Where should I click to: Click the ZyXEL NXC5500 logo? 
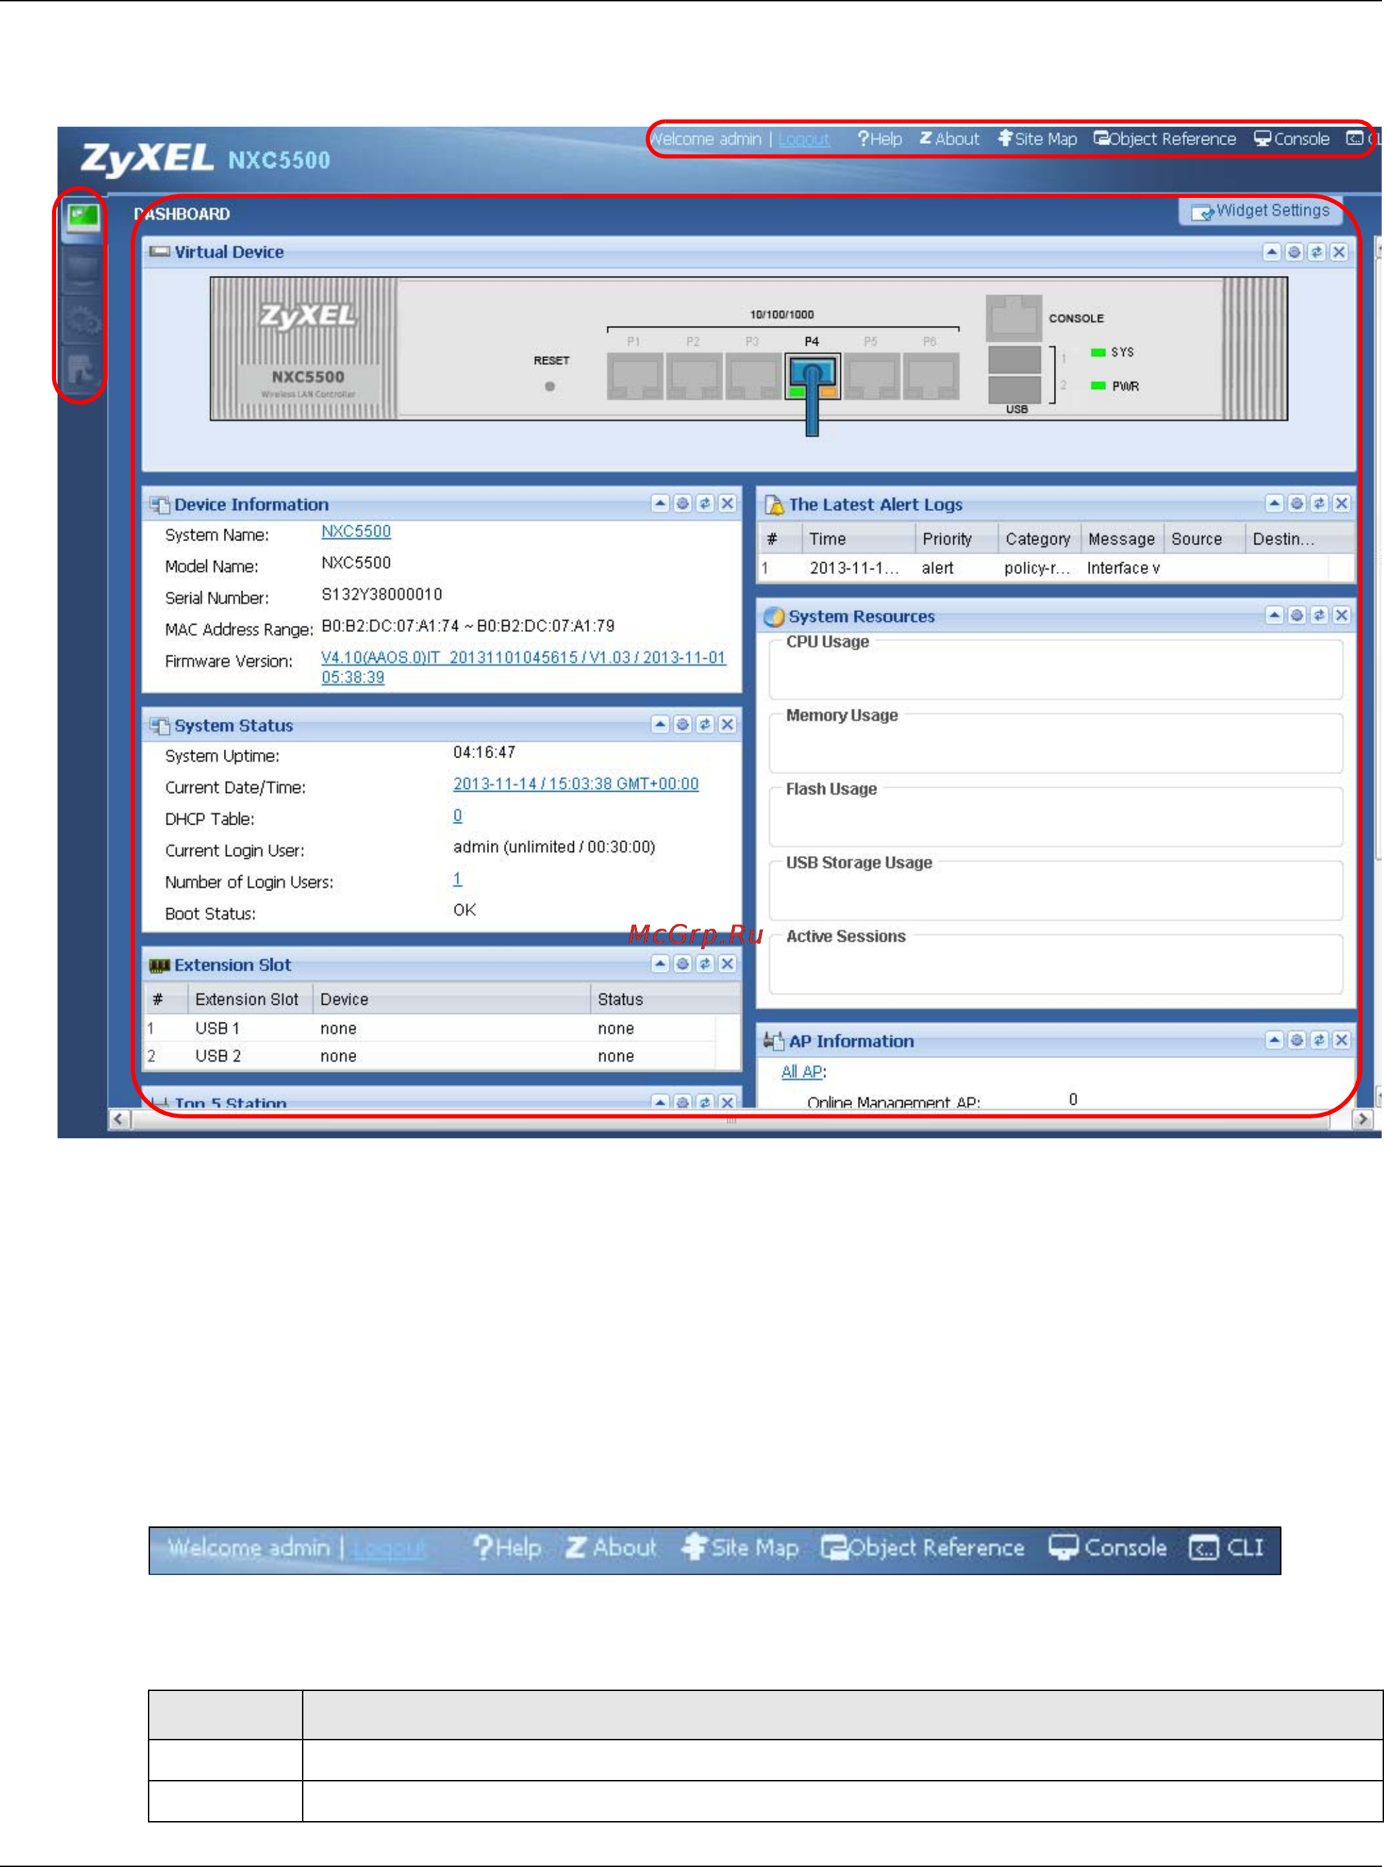pyautogui.click(x=205, y=159)
